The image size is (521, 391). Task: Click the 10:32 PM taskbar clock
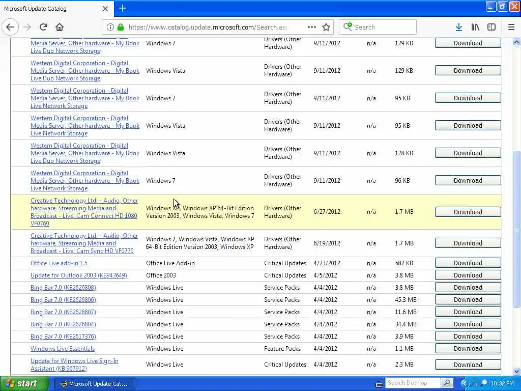coord(502,383)
